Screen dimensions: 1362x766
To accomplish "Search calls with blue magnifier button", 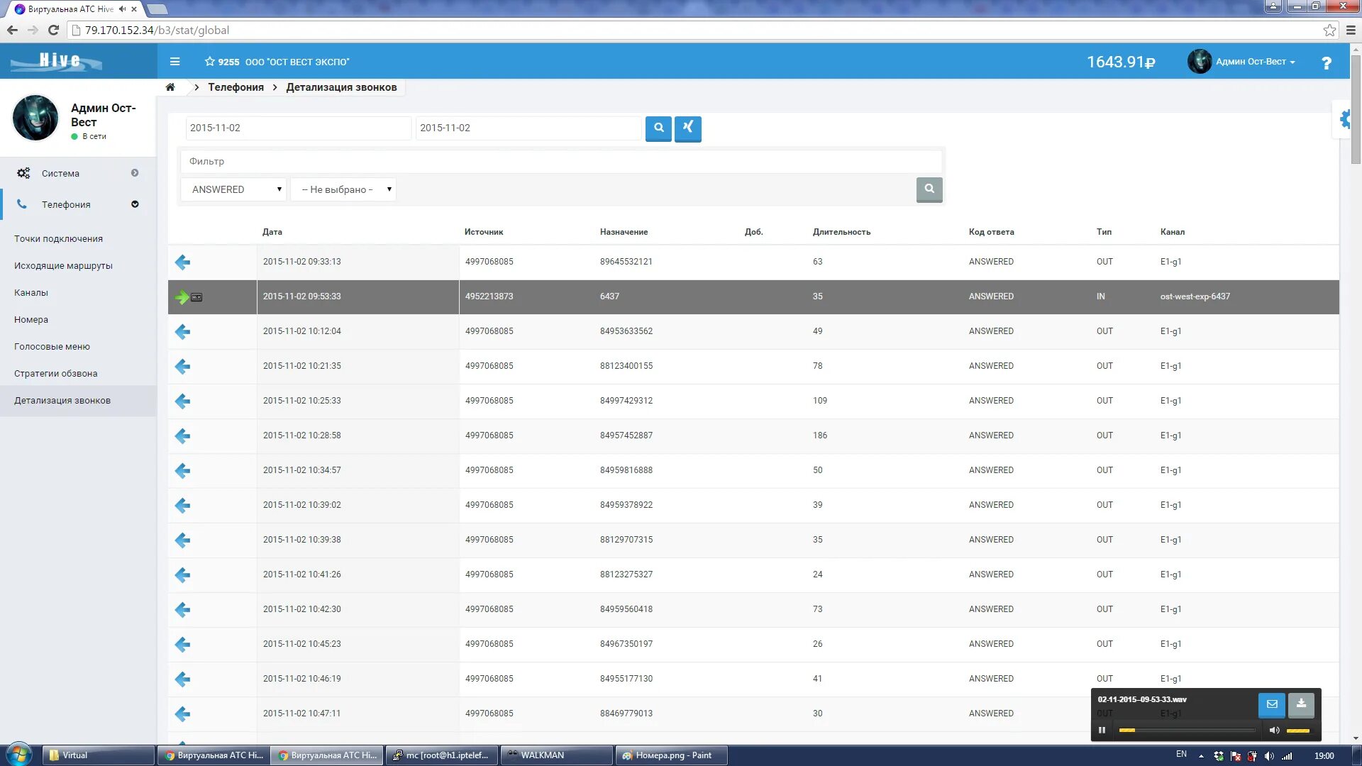I will tap(658, 128).
